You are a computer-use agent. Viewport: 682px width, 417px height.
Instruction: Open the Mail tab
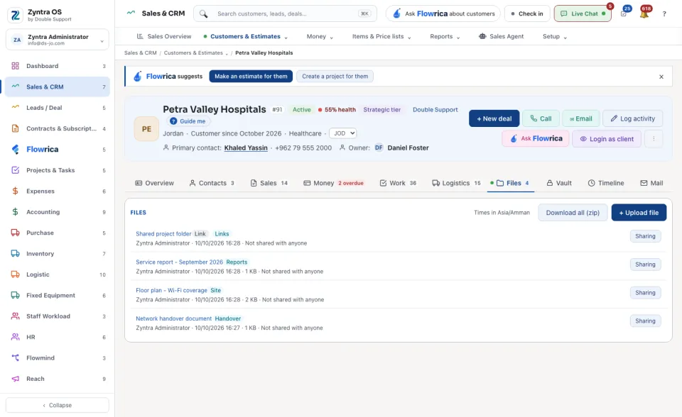pyautogui.click(x=651, y=183)
